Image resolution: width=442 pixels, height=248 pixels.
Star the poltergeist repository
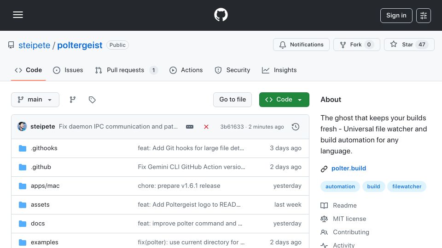tap(409, 45)
